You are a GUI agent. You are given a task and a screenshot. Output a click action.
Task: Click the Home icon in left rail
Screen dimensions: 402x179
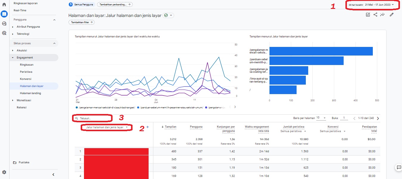tap(4, 4)
